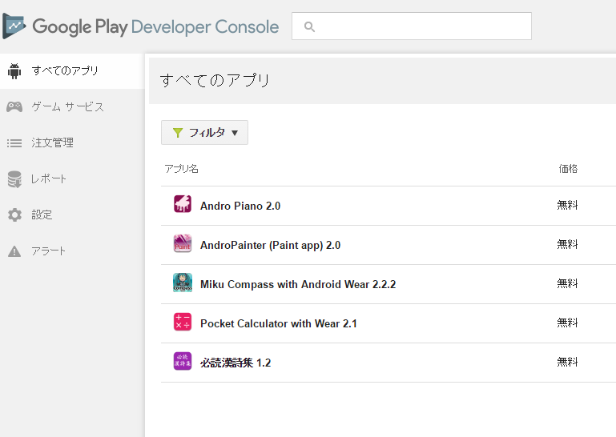616x437 pixels.
Task: Click the Miku Compass app icon
Action: (182, 283)
